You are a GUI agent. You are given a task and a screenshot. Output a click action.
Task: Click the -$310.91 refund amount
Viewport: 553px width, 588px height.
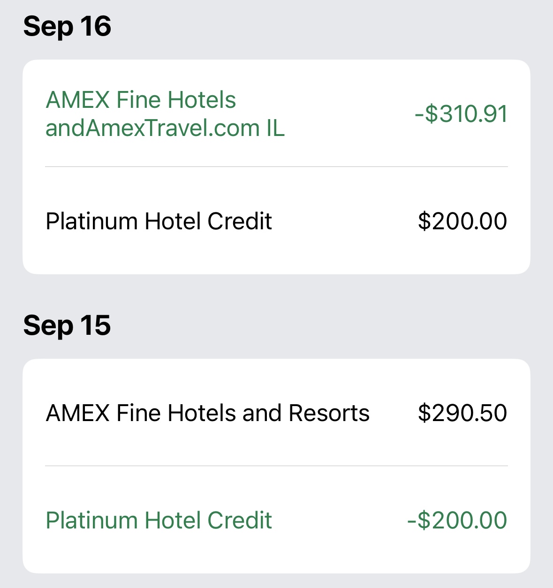[x=461, y=114]
